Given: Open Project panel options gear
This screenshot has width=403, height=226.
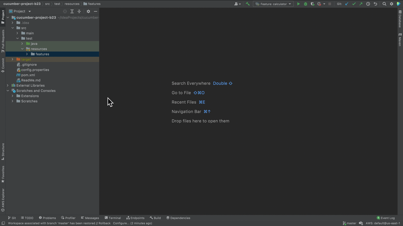Looking at the screenshot, I should [x=88, y=11].
